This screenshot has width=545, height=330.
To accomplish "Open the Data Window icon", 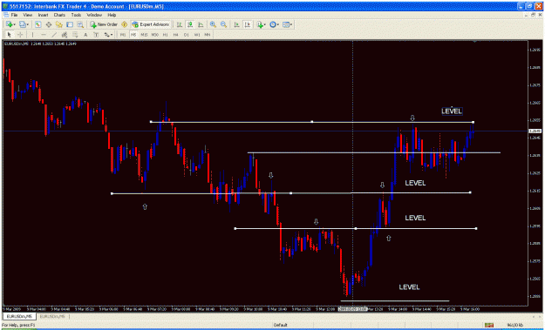I will click(49, 24).
